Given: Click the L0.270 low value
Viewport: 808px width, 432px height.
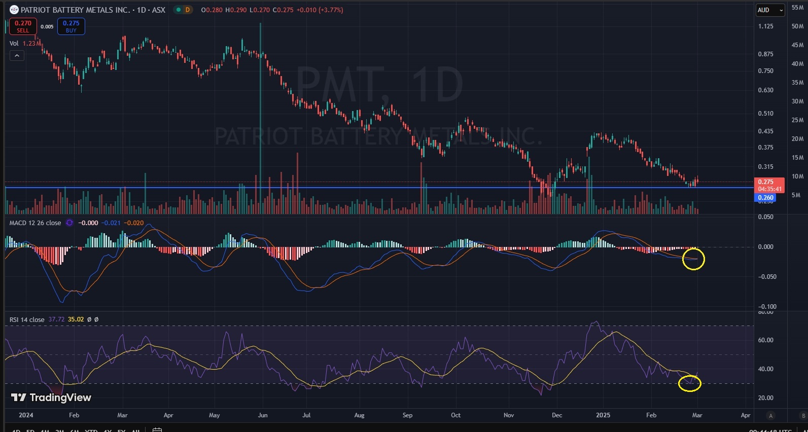Looking at the screenshot, I should [x=260, y=10].
